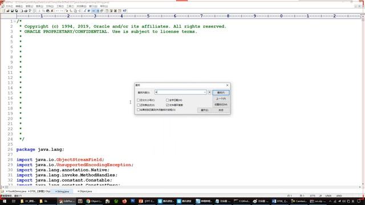
Task: Open the 文件(F) File menu
Action: click(9, 6)
